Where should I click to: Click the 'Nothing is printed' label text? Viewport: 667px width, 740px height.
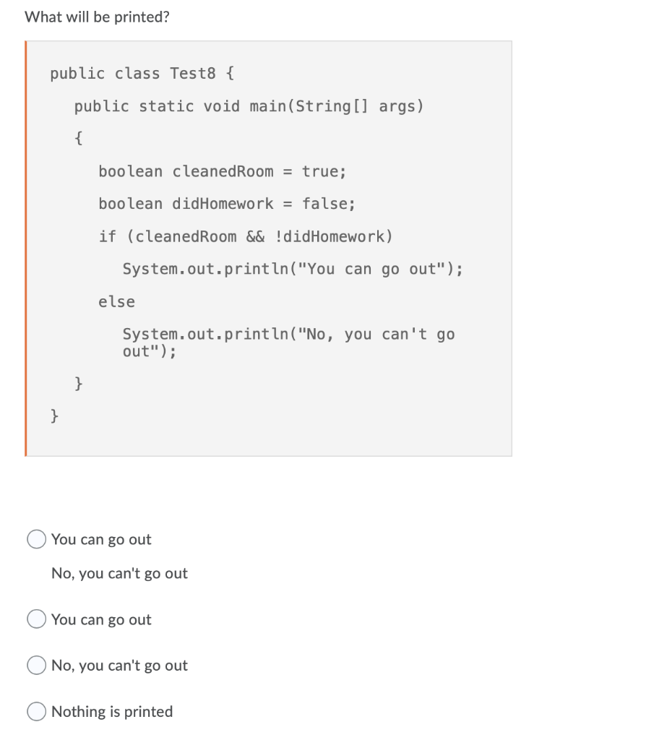click(x=111, y=711)
